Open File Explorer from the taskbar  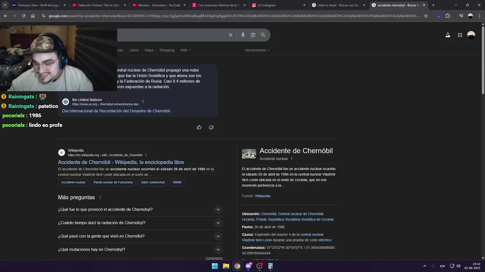coord(226,266)
